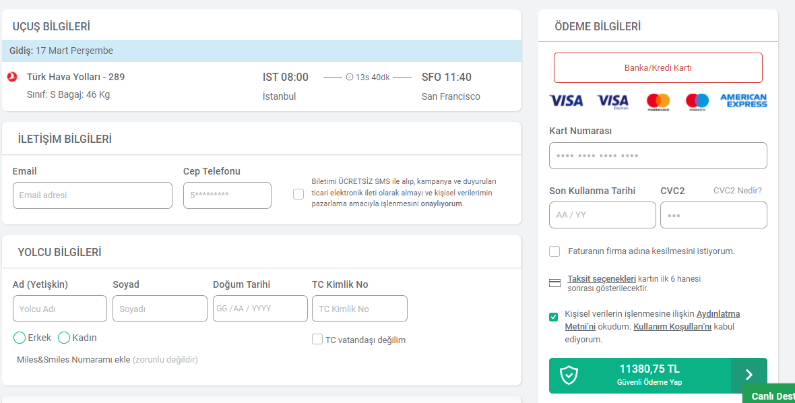The image size is (795, 403).
Task: Click the Mastercard logo
Action: 658,102
